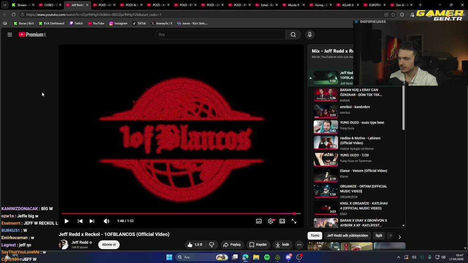468x263 pixels.
Task: Switch to theater mode view
Action: click(282, 221)
